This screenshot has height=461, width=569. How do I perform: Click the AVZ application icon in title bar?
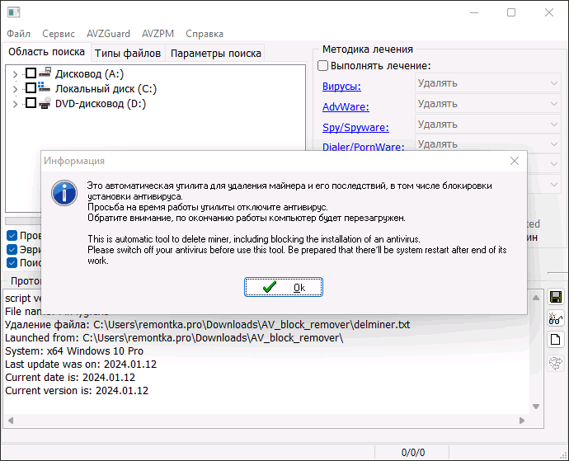point(12,12)
